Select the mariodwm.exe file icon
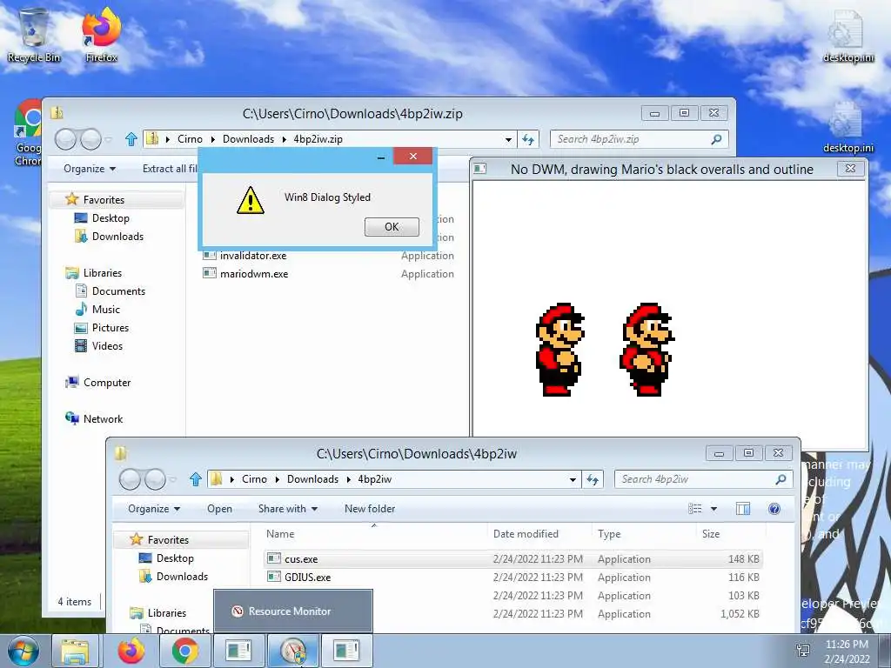891x668 pixels. point(210,274)
